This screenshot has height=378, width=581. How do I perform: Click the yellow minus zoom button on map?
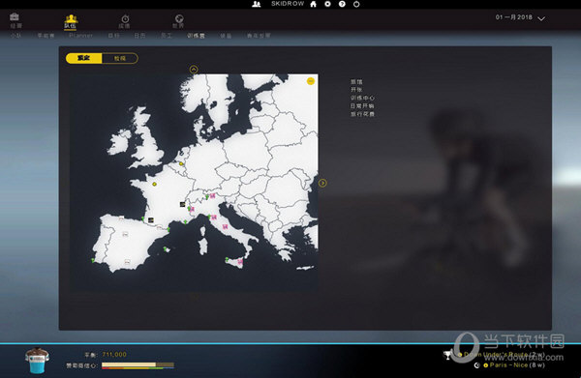click(311, 81)
